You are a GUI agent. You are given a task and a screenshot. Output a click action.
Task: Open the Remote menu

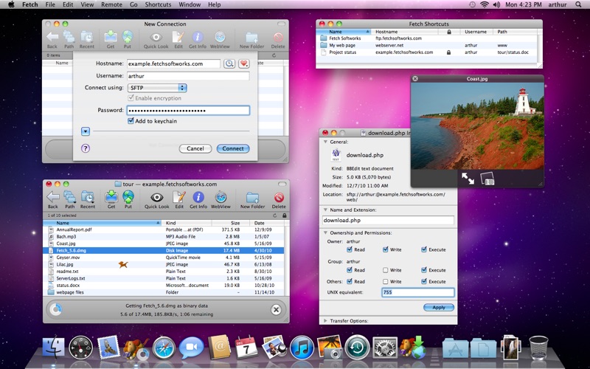111,4
